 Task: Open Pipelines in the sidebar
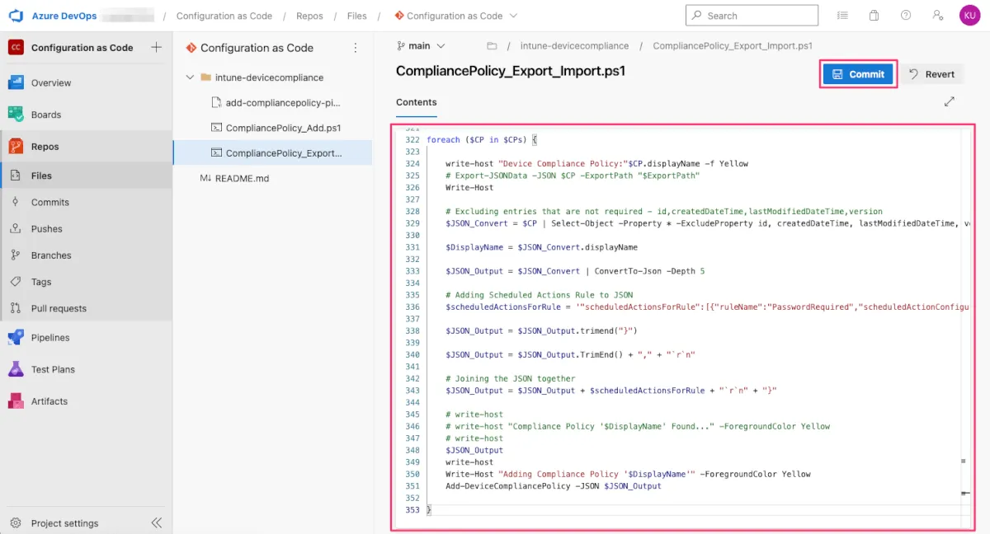point(49,338)
